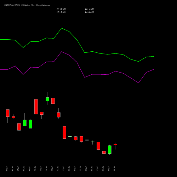177x177 pixels.
Task: Click the peak of the purple line
Action: point(62,52)
